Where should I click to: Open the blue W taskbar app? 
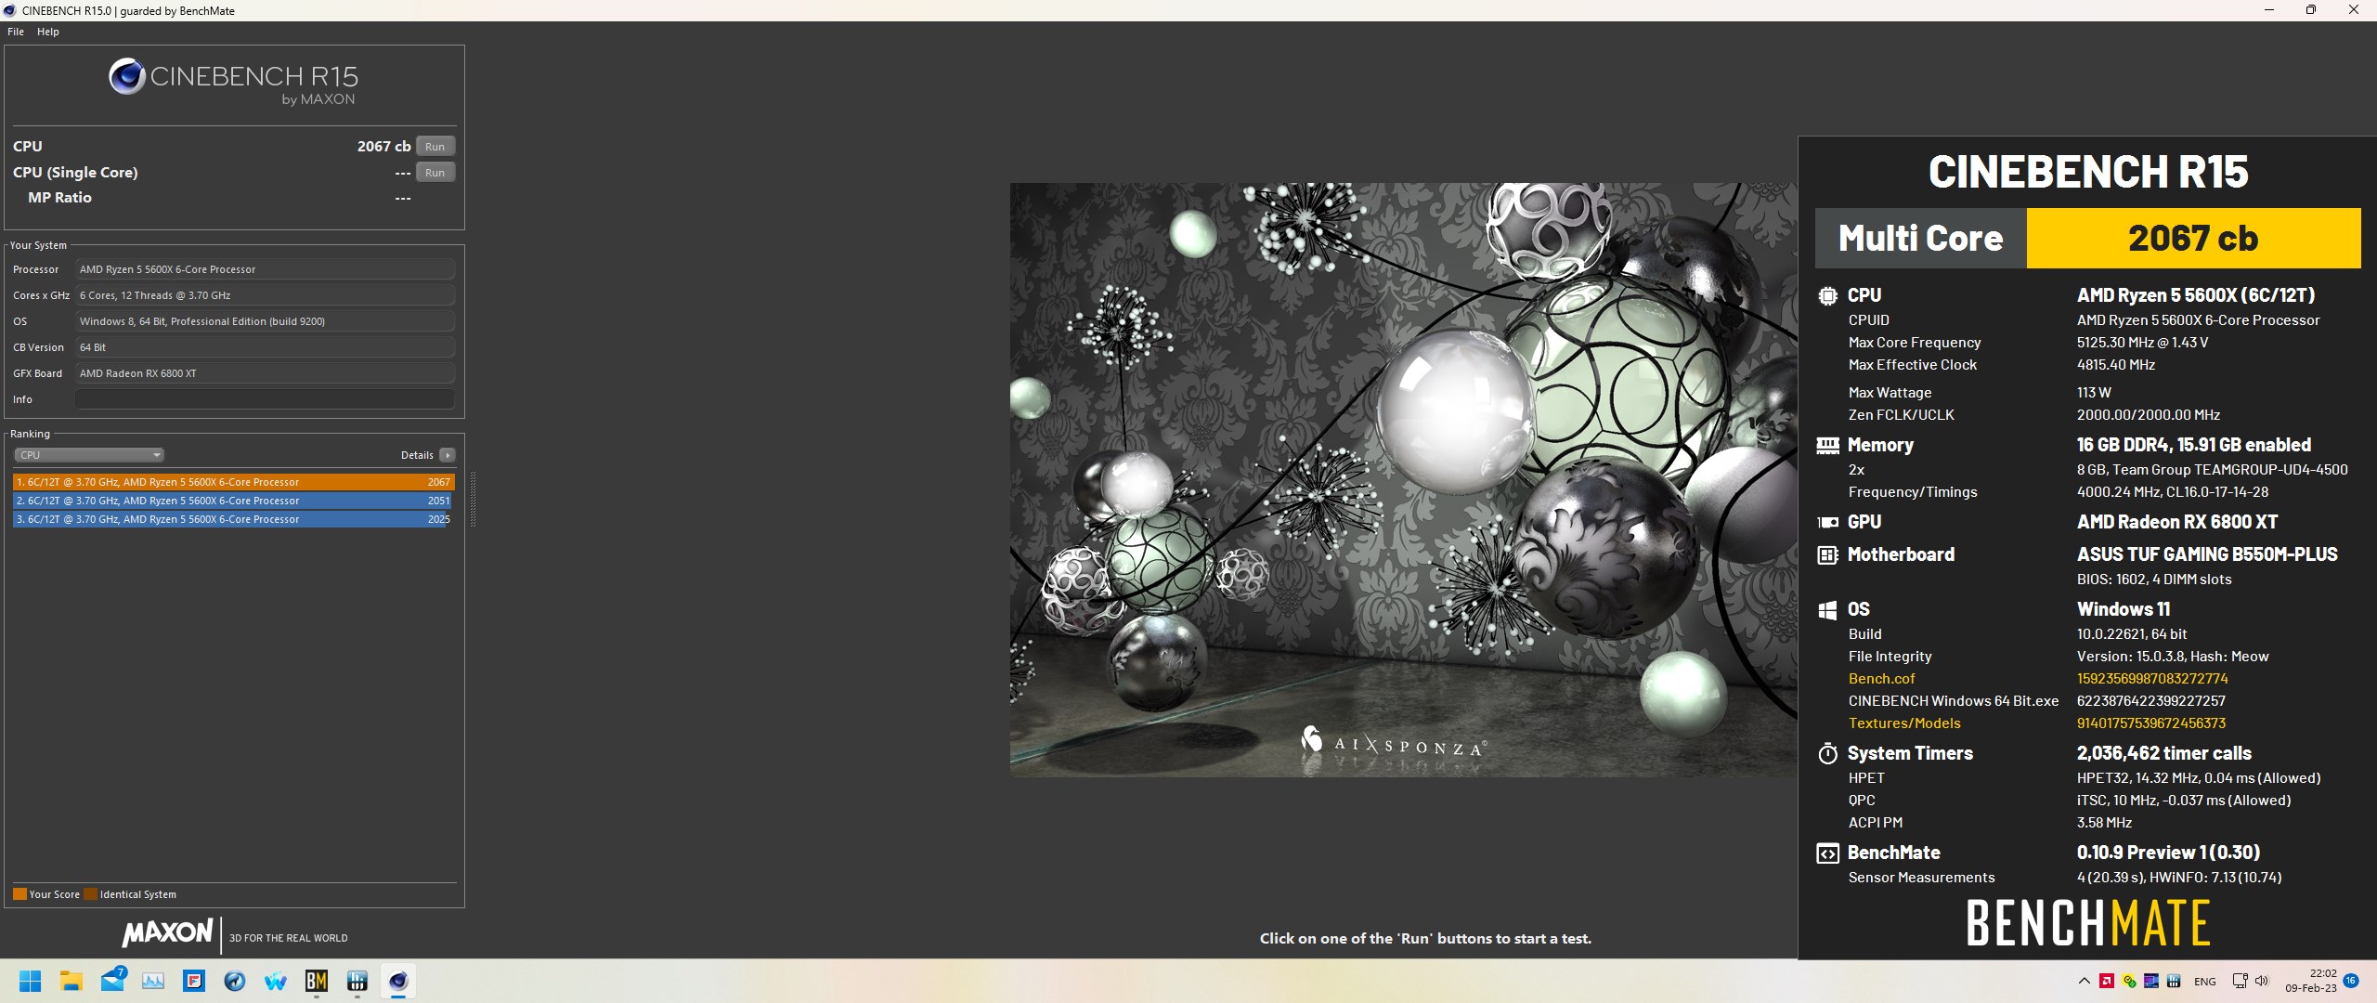(x=276, y=981)
